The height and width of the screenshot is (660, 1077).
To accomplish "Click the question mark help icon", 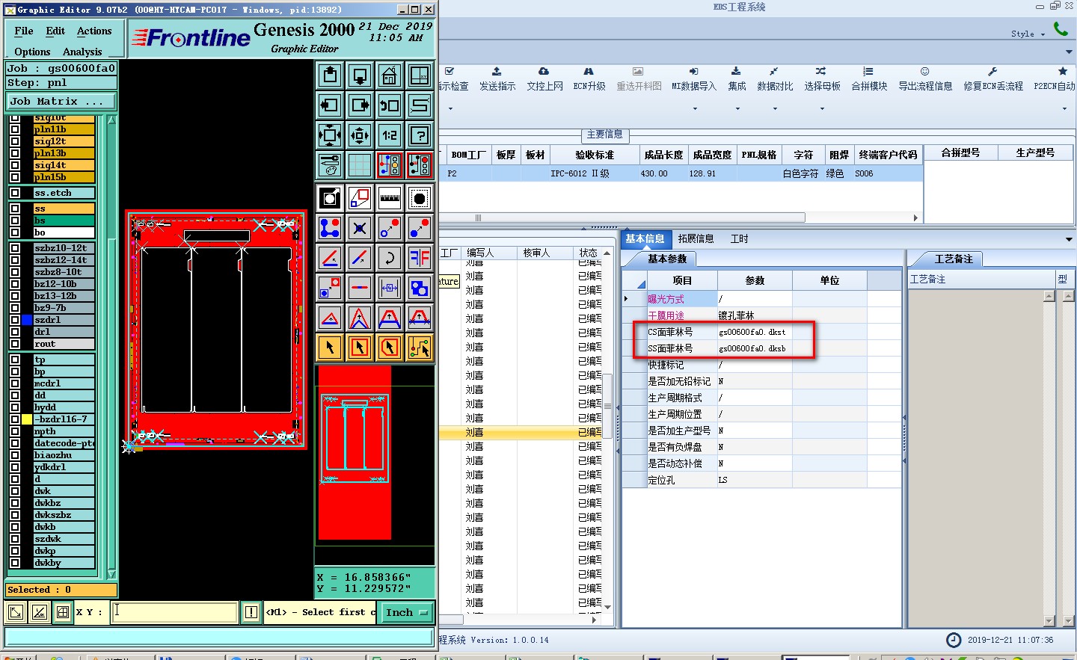I will pos(420,135).
